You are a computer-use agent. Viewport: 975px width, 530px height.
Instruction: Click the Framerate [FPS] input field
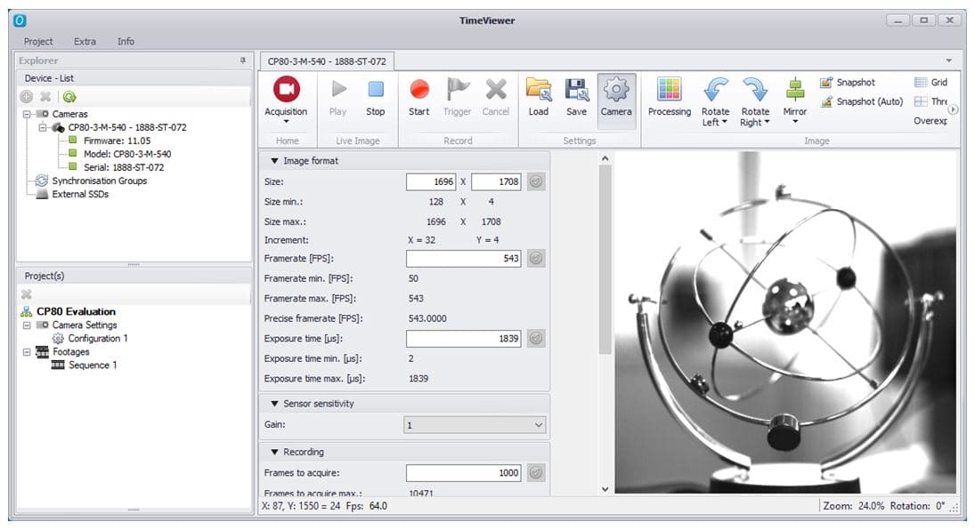point(464,258)
